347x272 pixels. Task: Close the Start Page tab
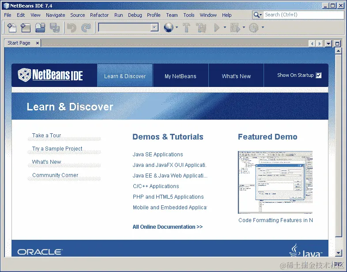tap(38, 43)
